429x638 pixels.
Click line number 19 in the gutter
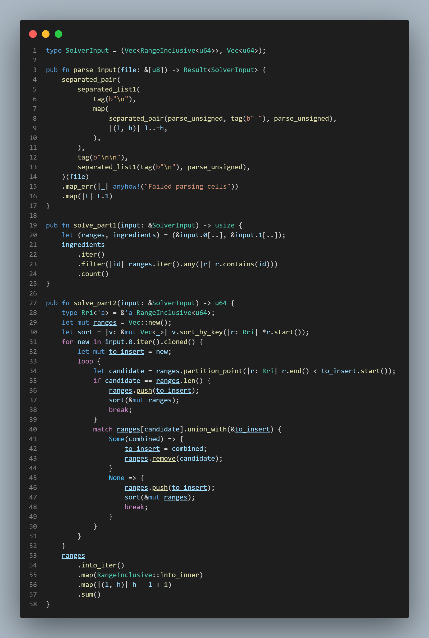(x=33, y=225)
